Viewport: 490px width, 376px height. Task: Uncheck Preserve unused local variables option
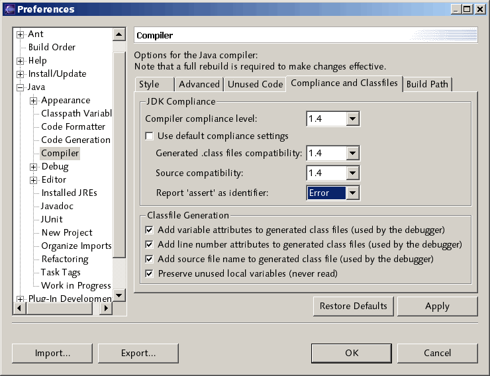point(150,273)
